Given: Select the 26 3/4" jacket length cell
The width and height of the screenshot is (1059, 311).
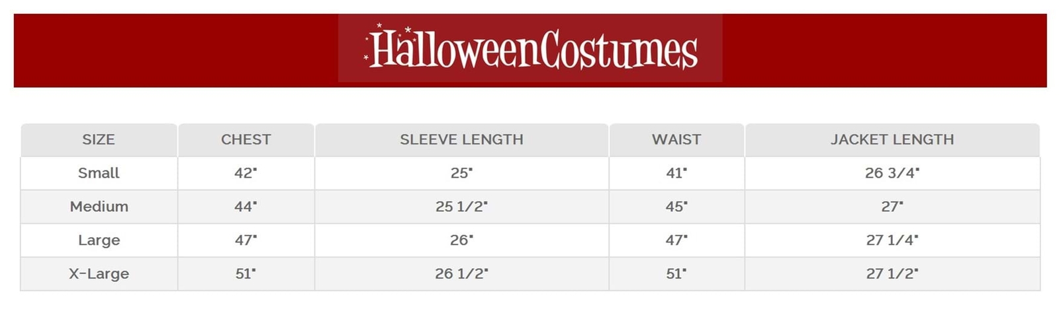Looking at the screenshot, I should pyautogui.click(x=892, y=173).
